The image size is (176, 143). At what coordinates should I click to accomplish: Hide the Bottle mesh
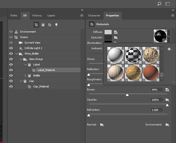coord(11,75)
